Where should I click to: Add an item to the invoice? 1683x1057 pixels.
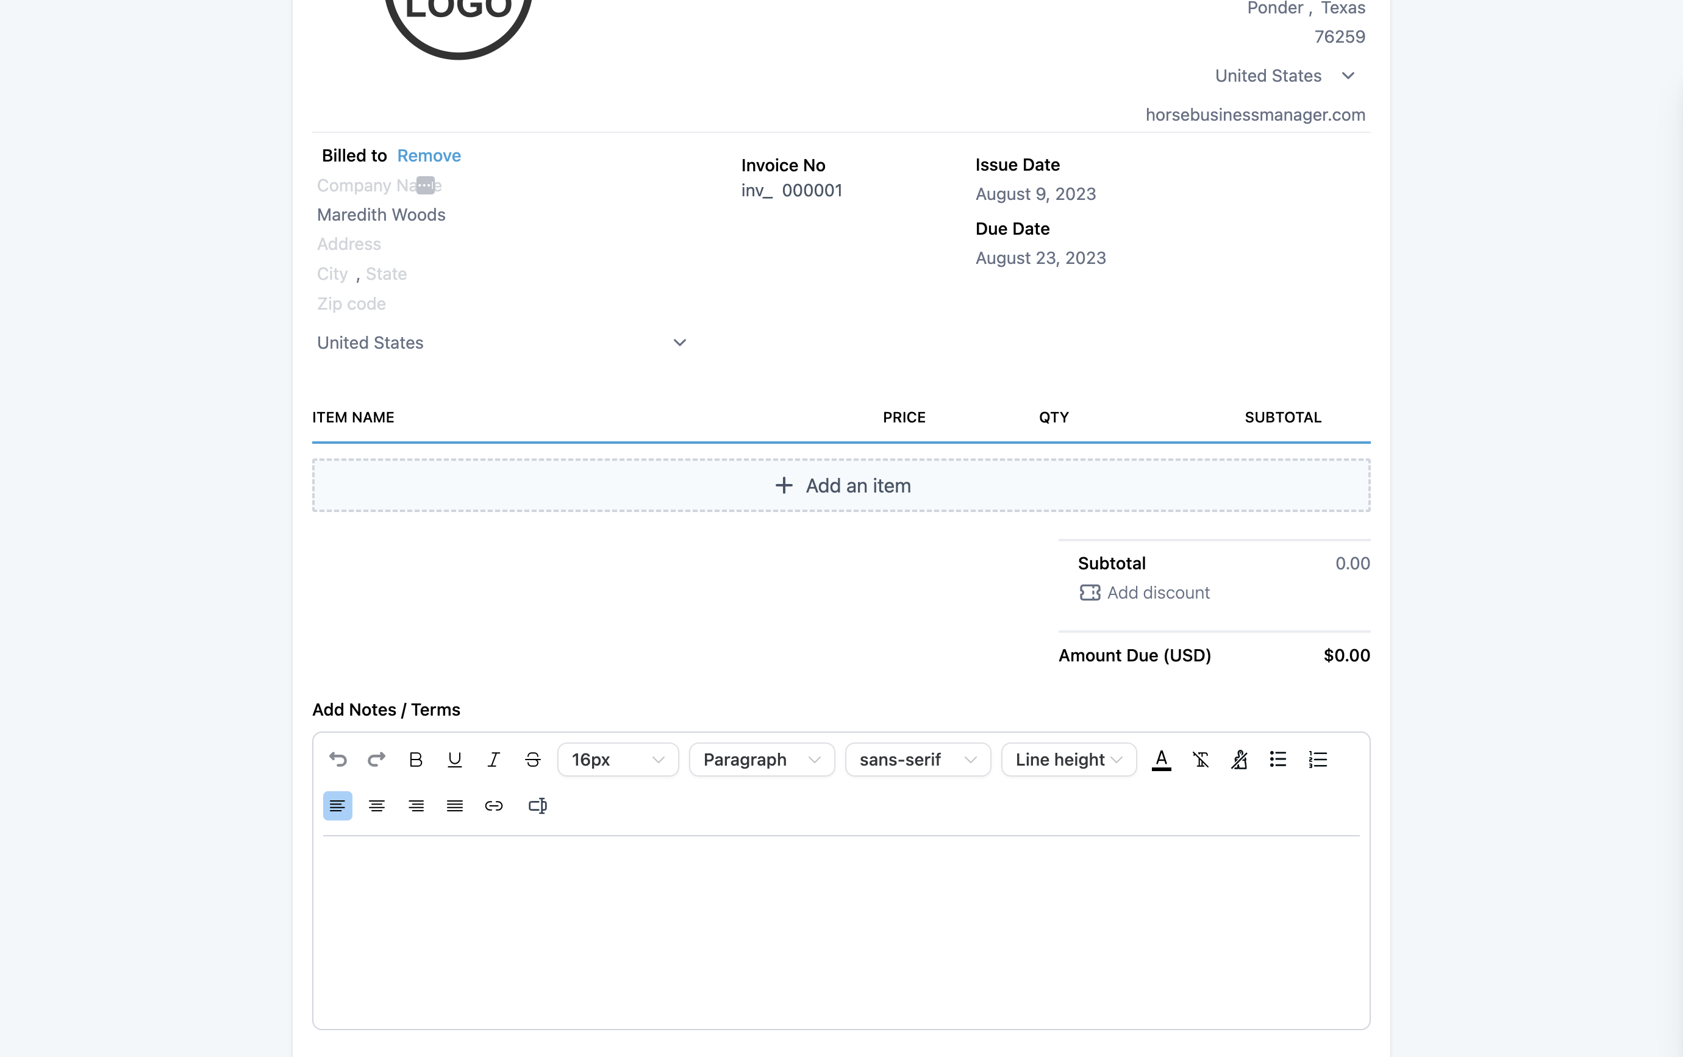[x=841, y=486]
